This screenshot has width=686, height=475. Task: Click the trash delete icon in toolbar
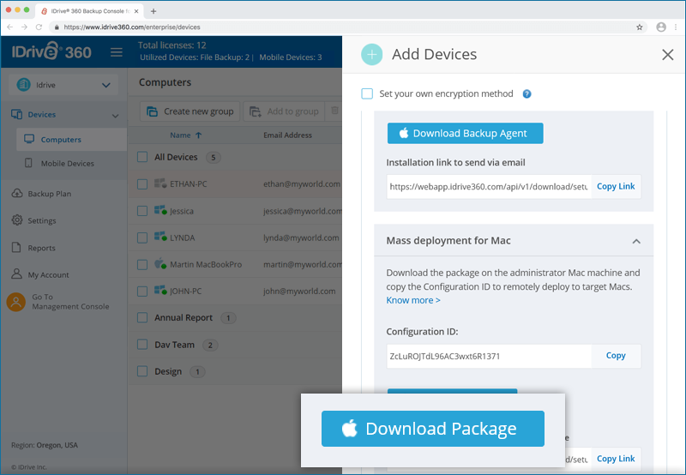click(x=334, y=111)
